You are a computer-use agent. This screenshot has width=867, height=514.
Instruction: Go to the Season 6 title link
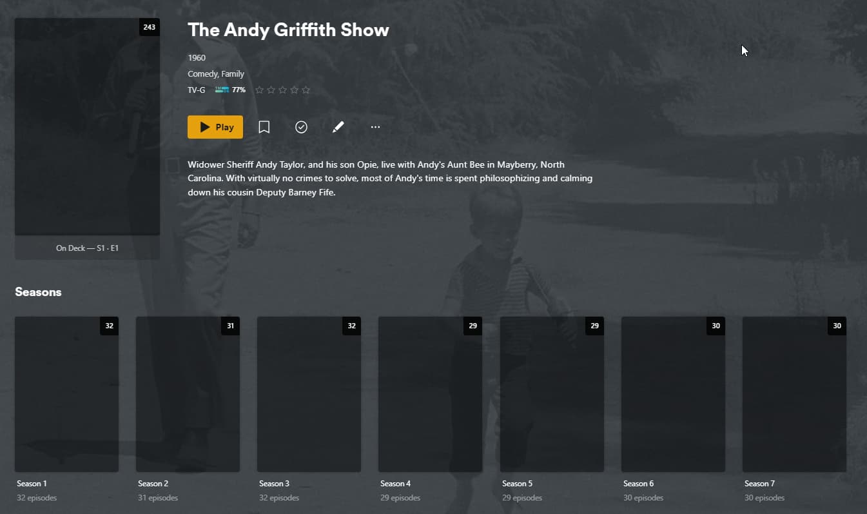click(x=639, y=484)
